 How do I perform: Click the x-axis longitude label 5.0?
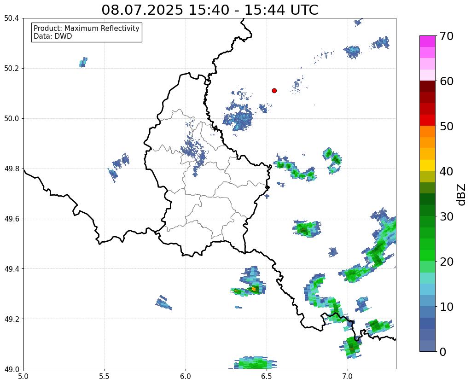coord(23,377)
